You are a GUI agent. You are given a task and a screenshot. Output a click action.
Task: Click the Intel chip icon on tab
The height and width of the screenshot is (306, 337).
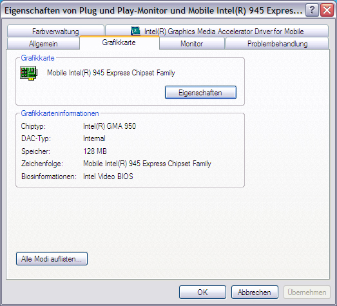(x=135, y=31)
